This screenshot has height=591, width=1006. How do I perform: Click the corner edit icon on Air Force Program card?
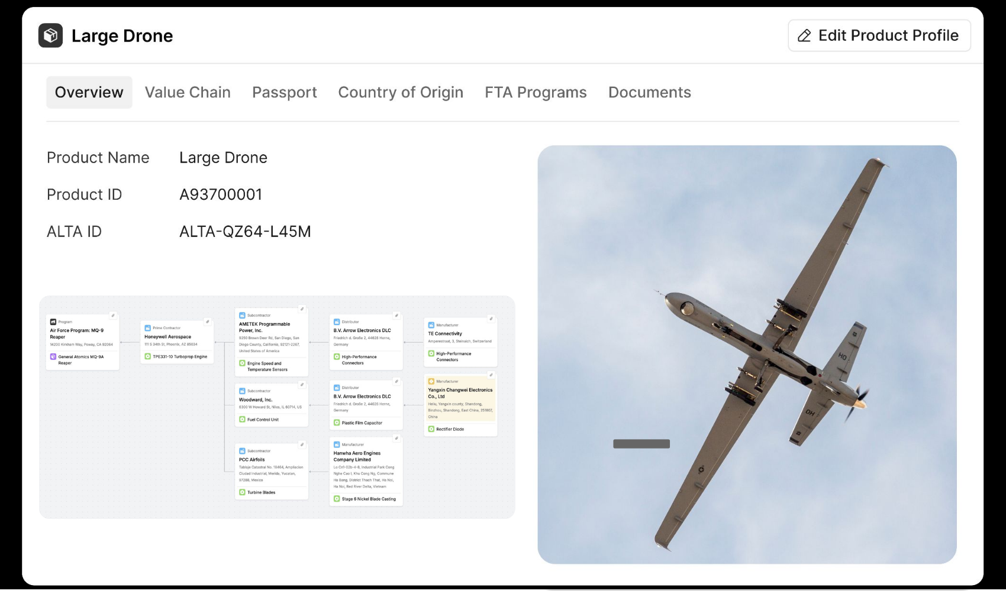[113, 315]
